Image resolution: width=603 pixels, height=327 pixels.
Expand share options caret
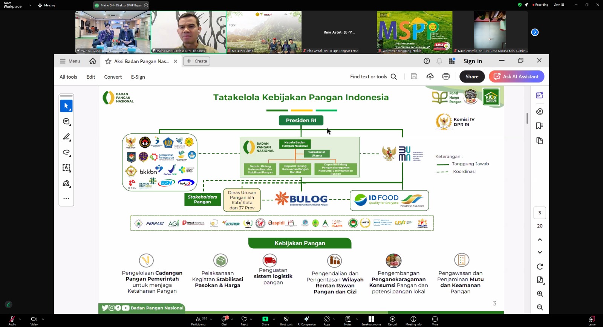point(274,319)
